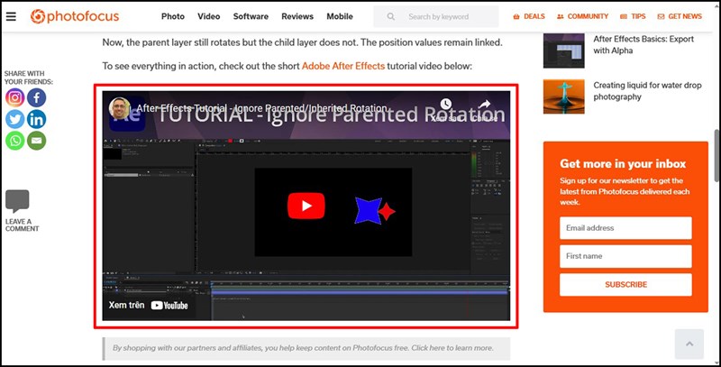Open the Mobile menu

(340, 16)
